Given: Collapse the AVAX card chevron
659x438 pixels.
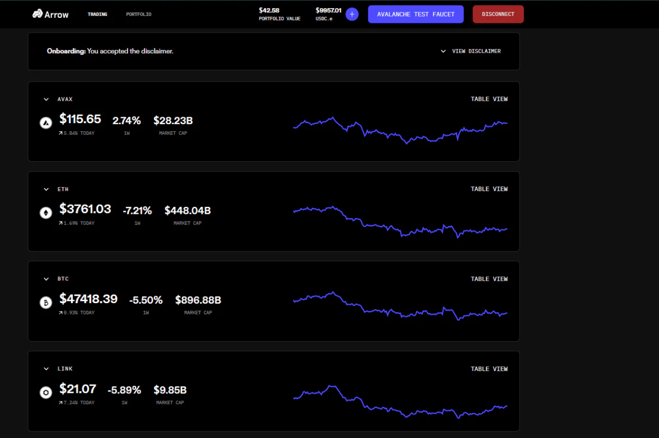Looking at the screenshot, I should (46, 99).
